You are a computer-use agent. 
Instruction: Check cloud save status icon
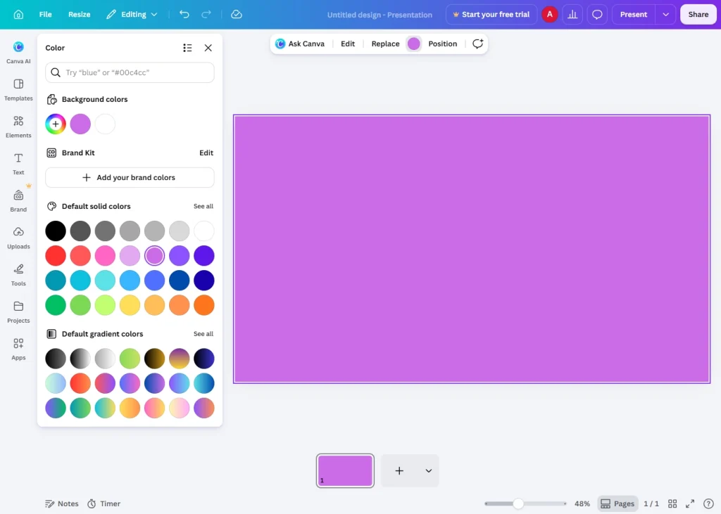tap(237, 14)
